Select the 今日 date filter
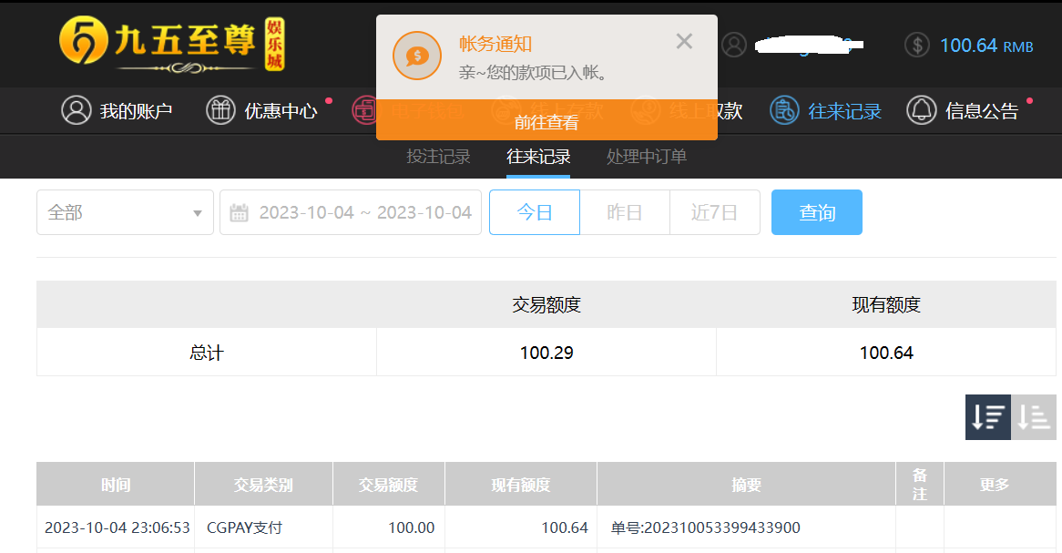 click(535, 212)
